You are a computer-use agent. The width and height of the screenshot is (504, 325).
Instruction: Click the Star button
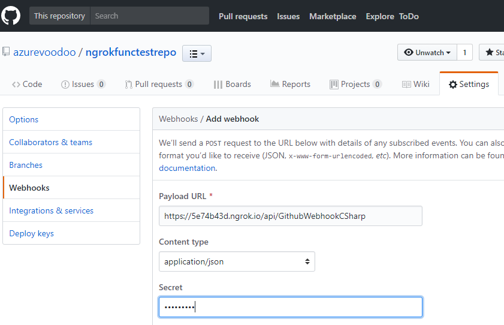[492, 52]
